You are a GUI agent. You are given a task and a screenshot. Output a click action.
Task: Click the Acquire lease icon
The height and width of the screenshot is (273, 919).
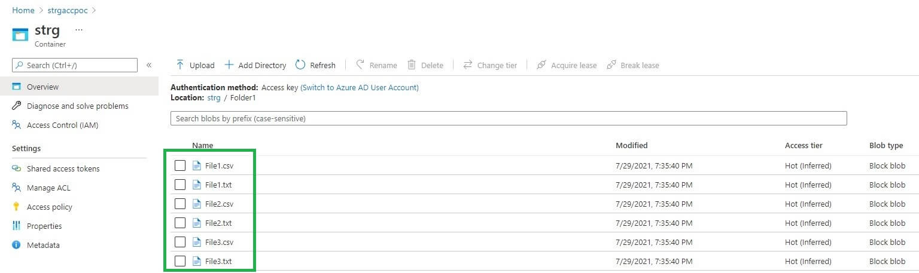pyautogui.click(x=541, y=65)
